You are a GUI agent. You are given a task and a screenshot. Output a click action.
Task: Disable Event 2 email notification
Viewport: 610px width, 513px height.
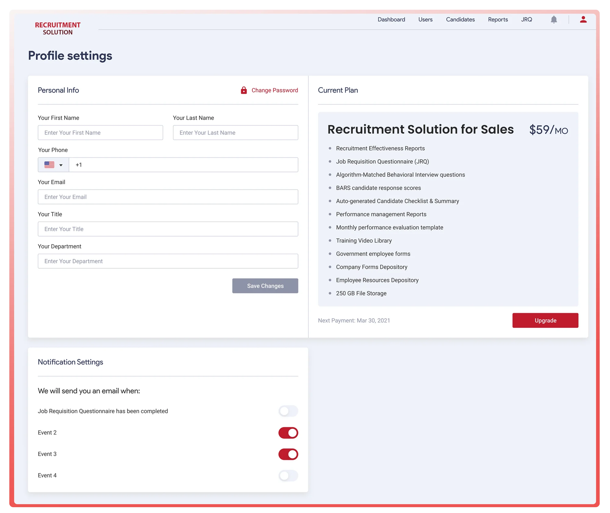coord(288,433)
